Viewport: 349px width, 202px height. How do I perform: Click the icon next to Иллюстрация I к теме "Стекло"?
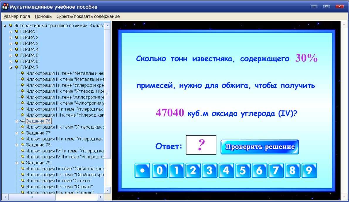tap(23, 181)
